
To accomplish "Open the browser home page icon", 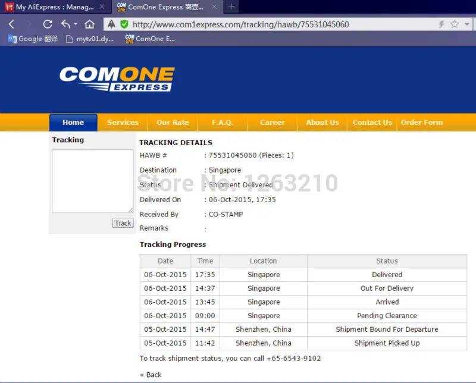I will coord(90,24).
